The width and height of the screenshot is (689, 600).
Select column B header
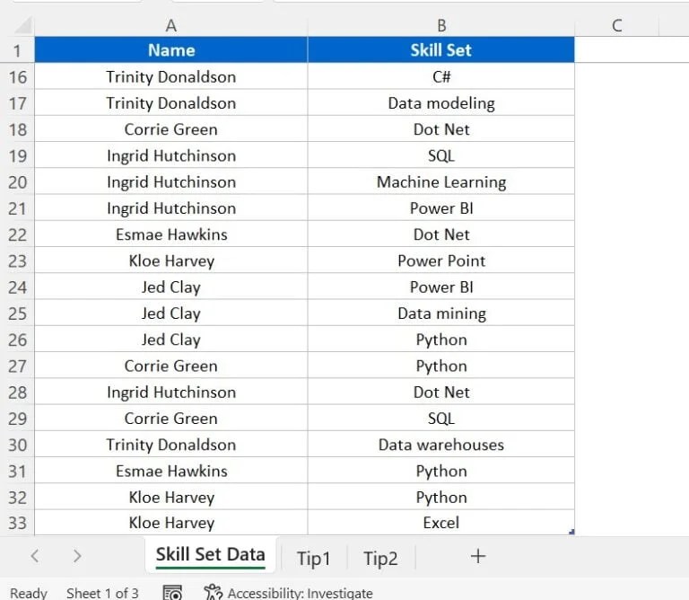click(x=441, y=25)
